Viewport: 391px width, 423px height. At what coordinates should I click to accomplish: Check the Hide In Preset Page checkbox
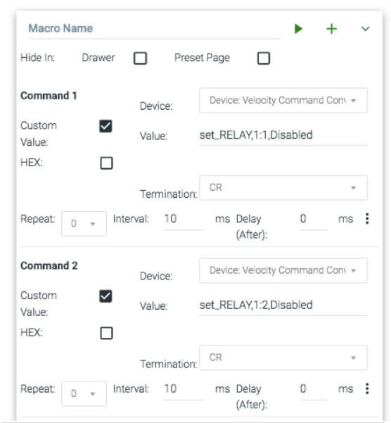264,58
